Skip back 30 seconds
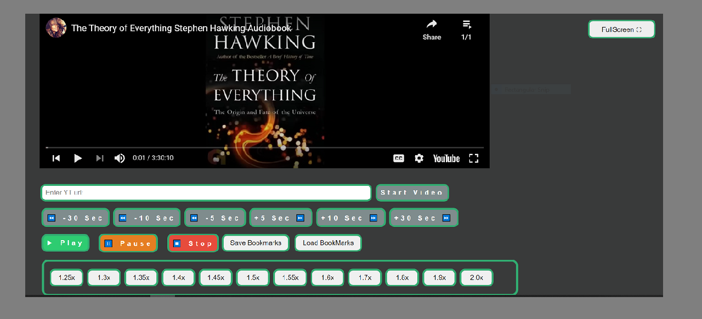The image size is (702, 319). (x=75, y=218)
